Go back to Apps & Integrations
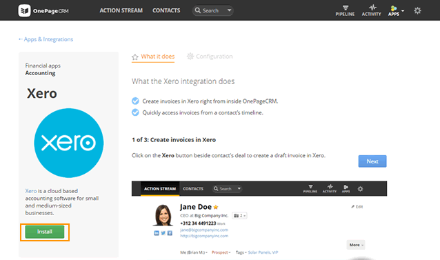The image size is (440, 260). pos(46,39)
